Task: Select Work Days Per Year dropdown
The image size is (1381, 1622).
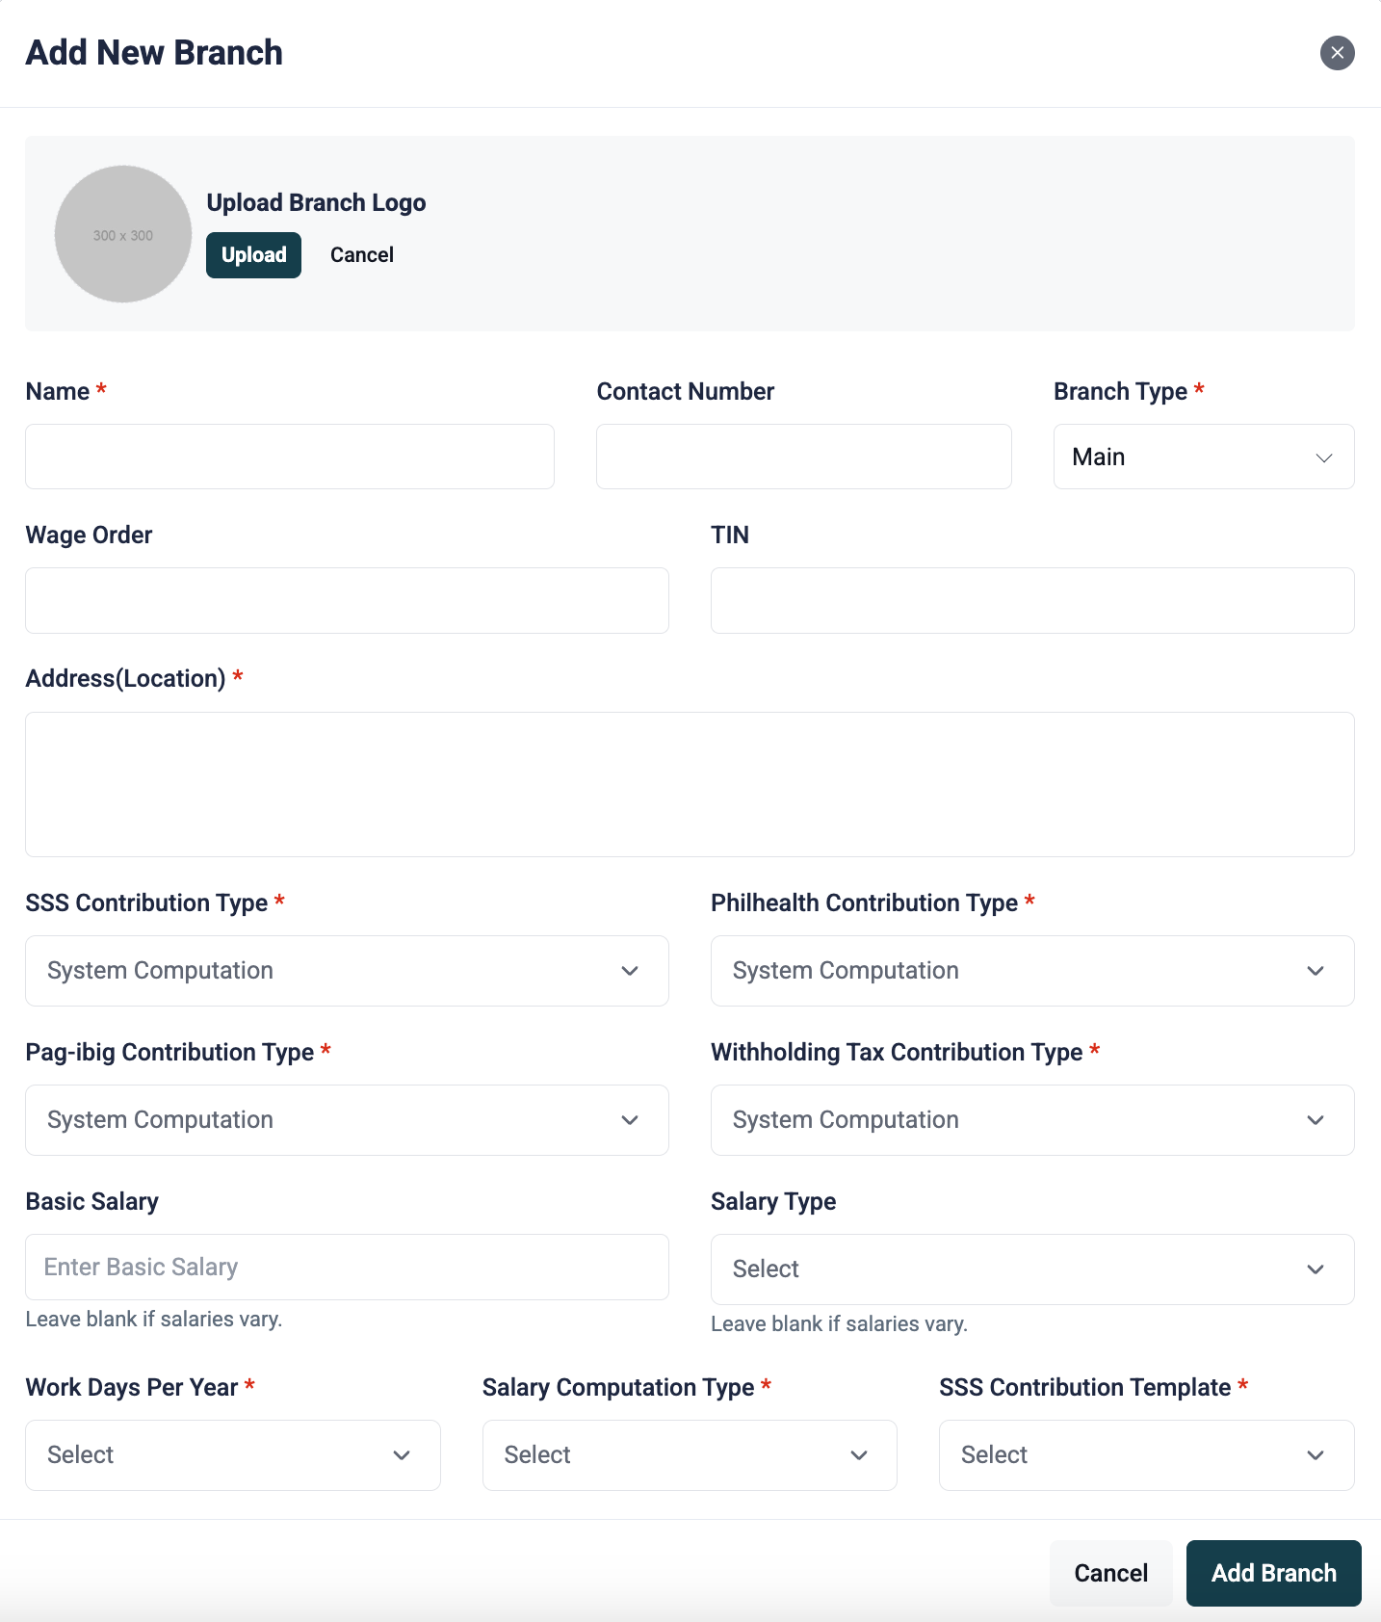Action: click(x=232, y=1455)
